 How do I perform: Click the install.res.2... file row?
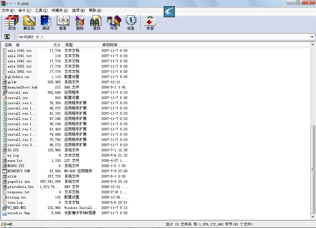(x=65, y=140)
